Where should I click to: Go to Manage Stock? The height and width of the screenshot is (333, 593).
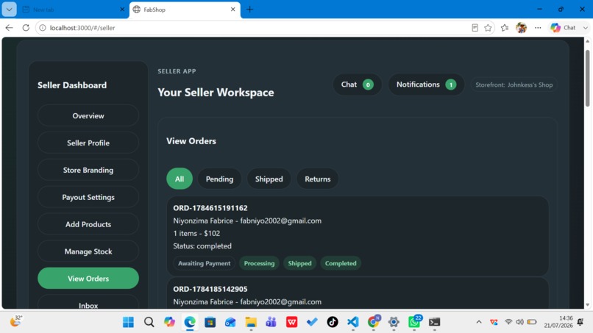click(x=88, y=251)
